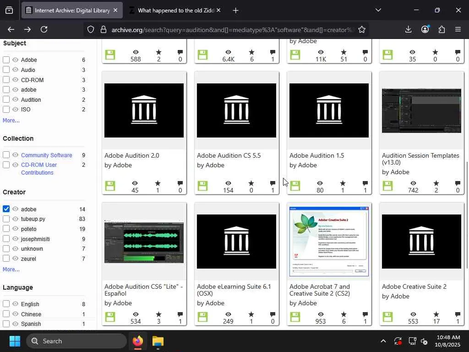
Task: Uncheck the adobe creator checkbox
Action: [6, 209]
